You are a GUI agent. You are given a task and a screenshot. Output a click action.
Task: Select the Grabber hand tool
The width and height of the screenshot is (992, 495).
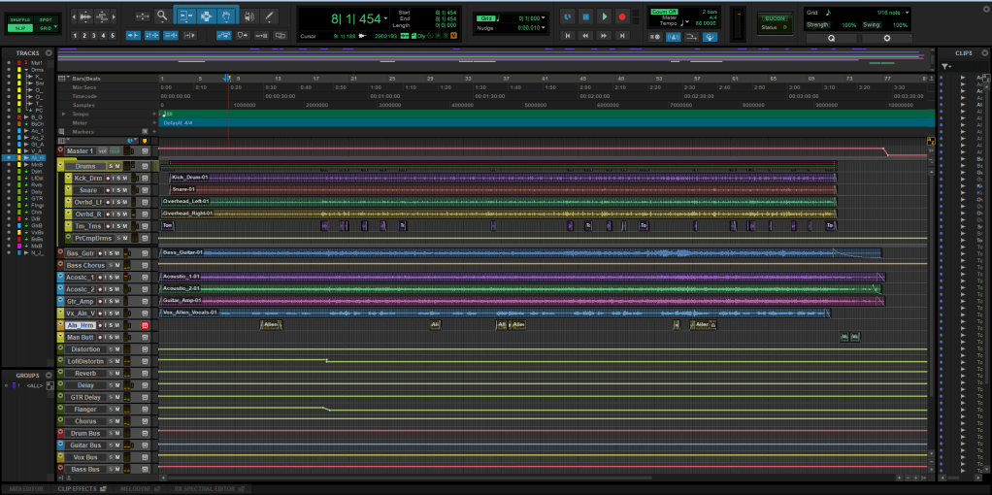click(227, 16)
